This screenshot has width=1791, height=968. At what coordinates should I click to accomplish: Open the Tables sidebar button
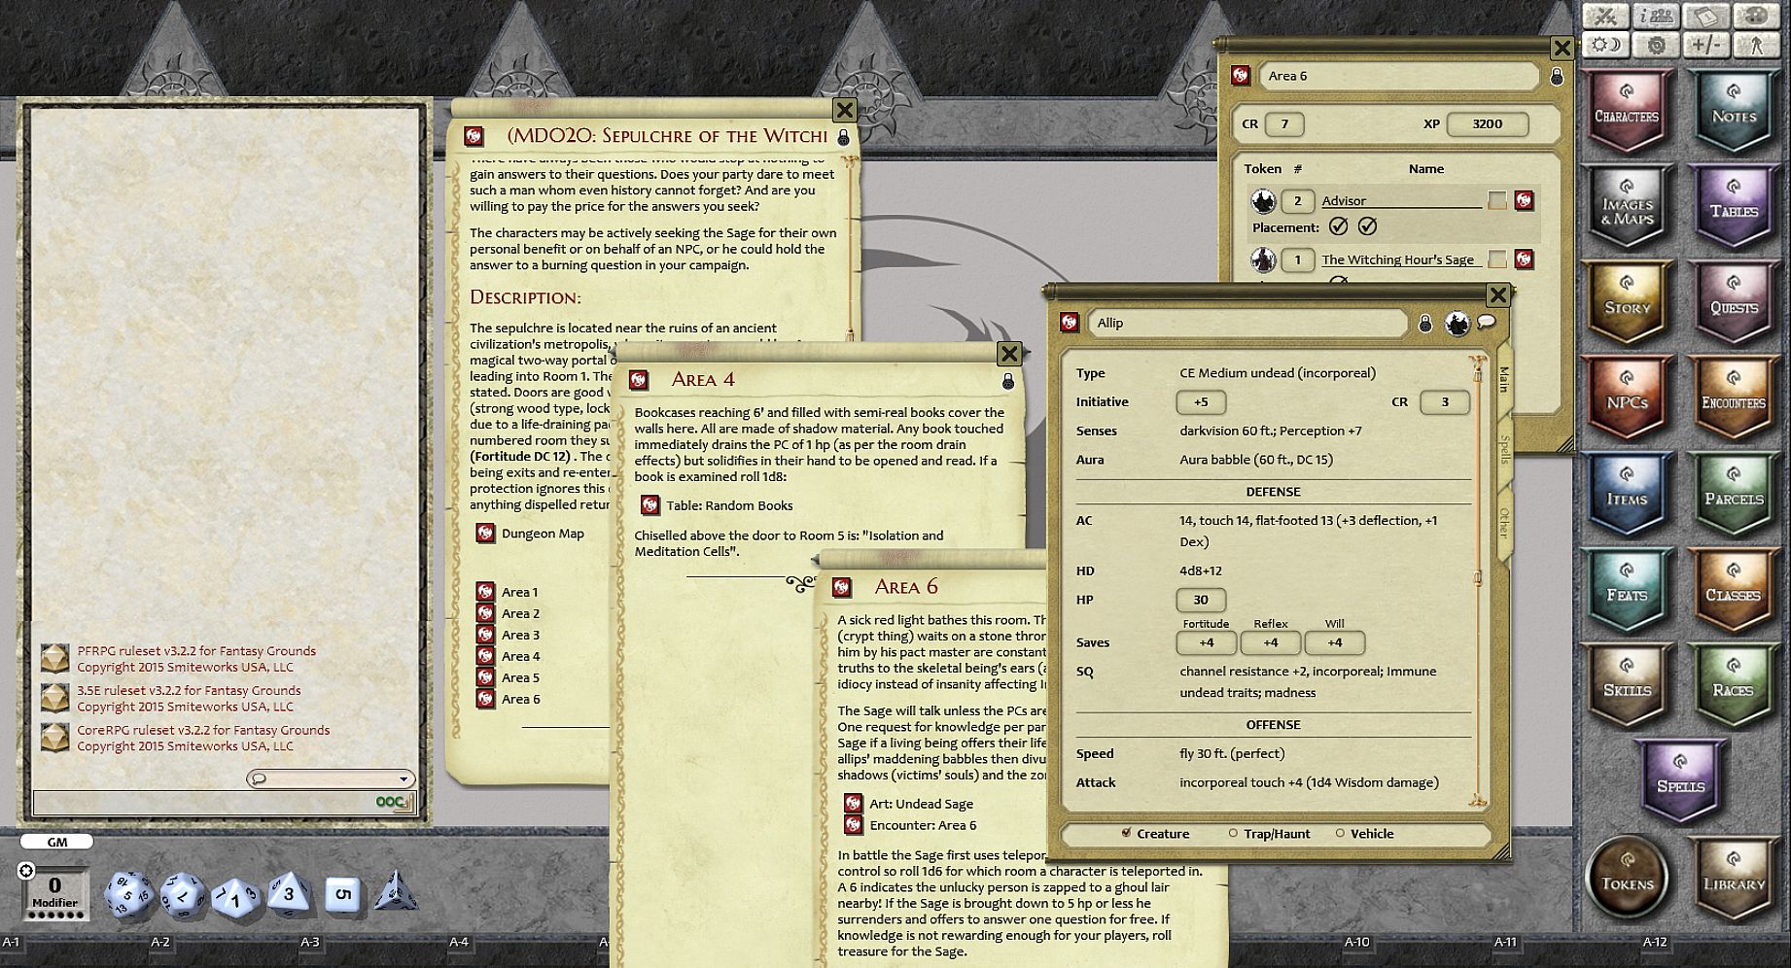[1734, 207]
